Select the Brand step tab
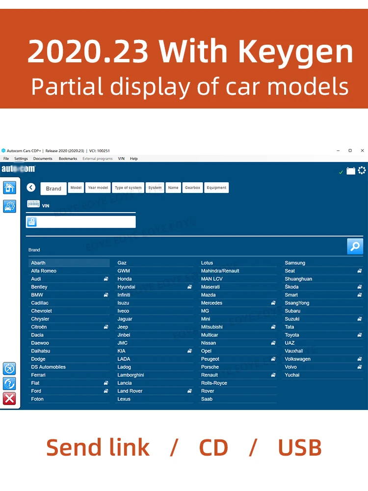Viewport: 368px width, 491px height. pos(53,189)
